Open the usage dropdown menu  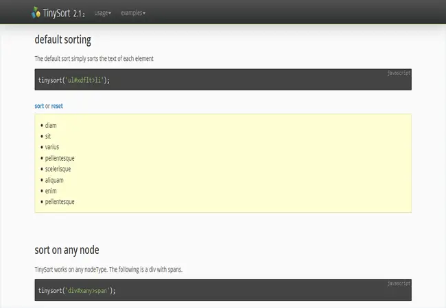coord(103,13)
